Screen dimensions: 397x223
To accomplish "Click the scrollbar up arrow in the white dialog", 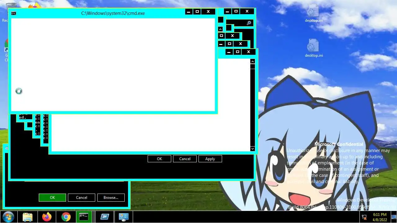I will pyautogui.click(x=252, y=62).
